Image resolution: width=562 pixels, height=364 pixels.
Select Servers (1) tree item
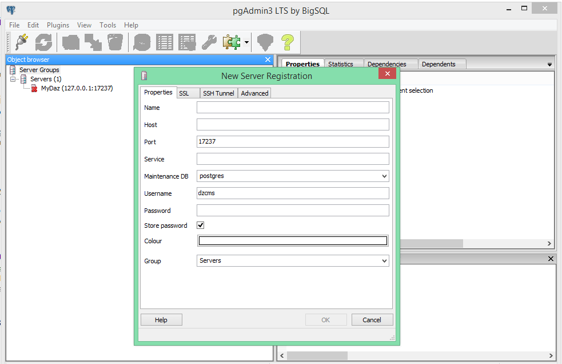click(46, 79)
